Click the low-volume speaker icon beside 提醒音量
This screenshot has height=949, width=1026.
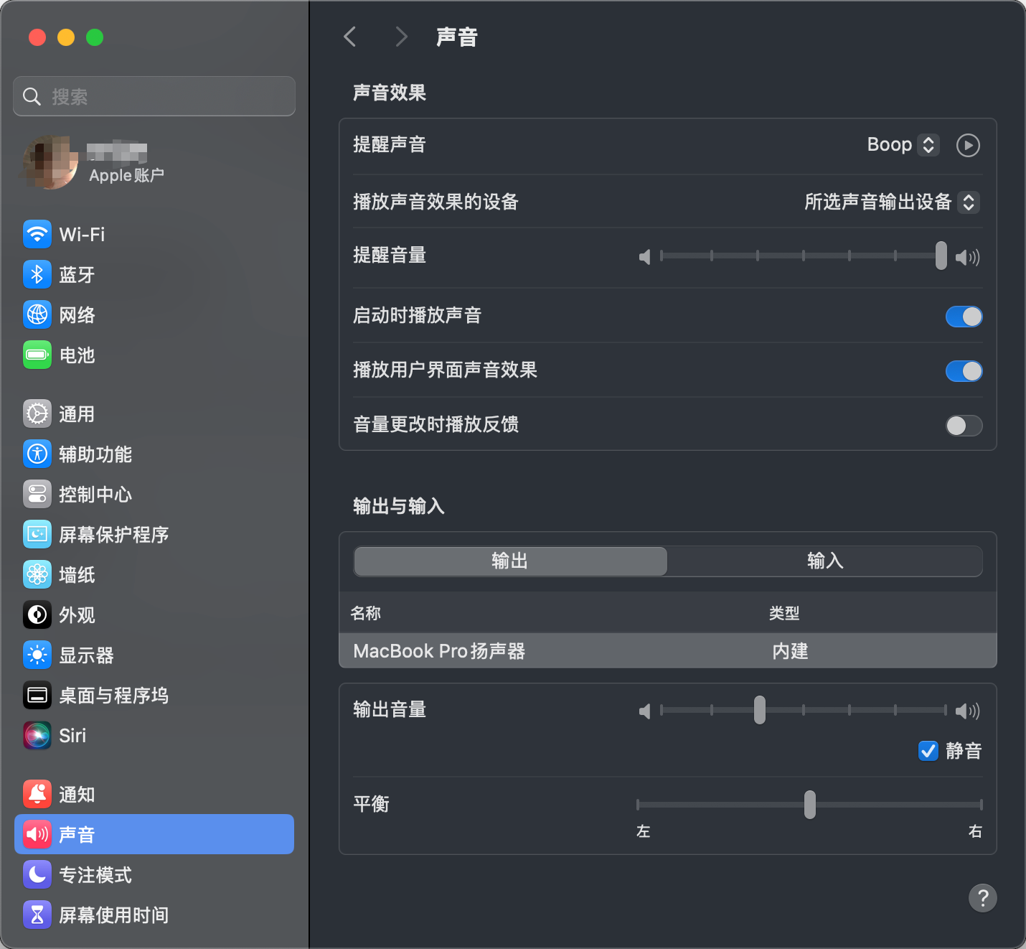tap(645, 256)
